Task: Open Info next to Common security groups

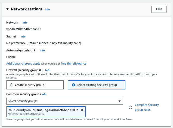Action: point(44,94)
